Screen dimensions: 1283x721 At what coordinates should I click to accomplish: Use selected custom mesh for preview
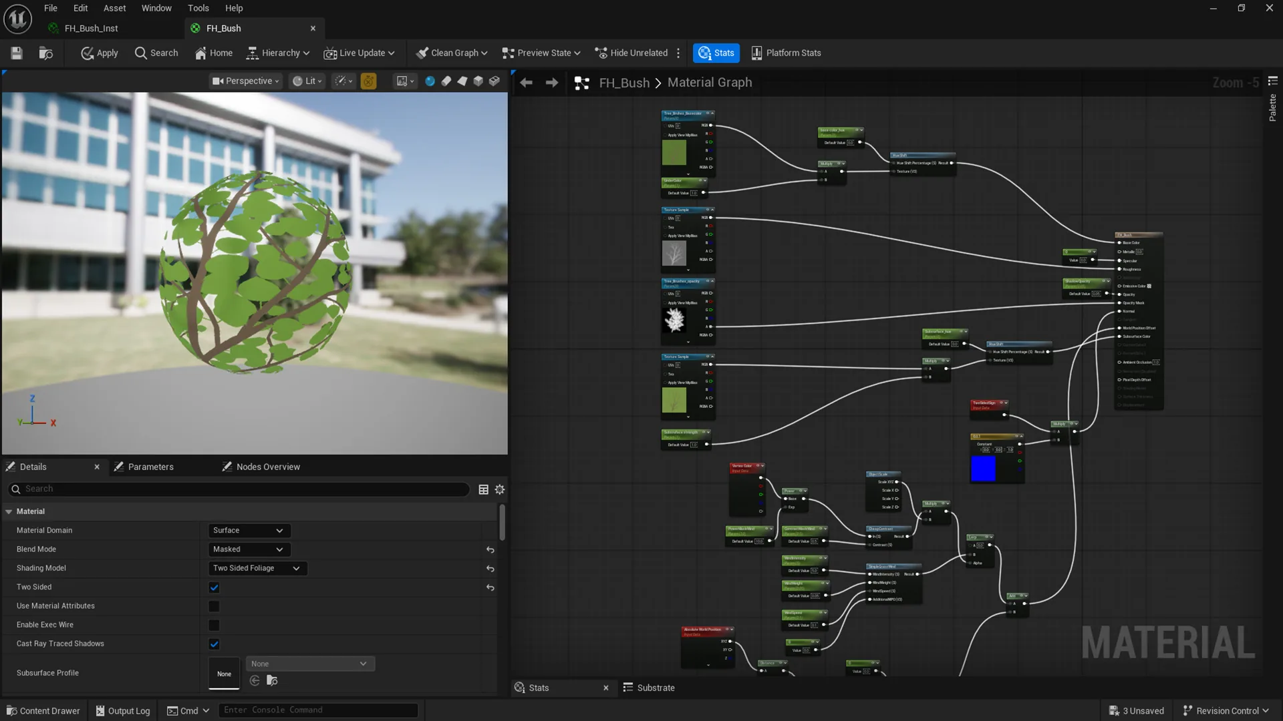pyautogui.click(x=494, y=81)
